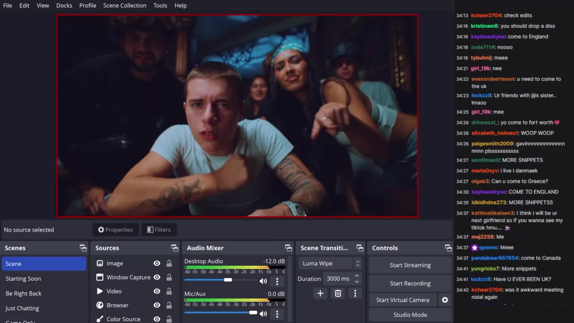The image size is (574, 323).
Task: Click the Start Streaming button
Action: [x=410, y=265]
